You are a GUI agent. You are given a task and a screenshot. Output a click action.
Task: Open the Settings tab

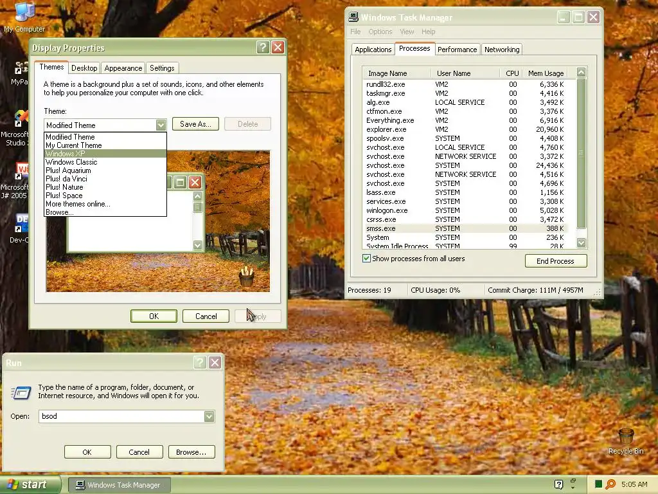tap(162, 68)
